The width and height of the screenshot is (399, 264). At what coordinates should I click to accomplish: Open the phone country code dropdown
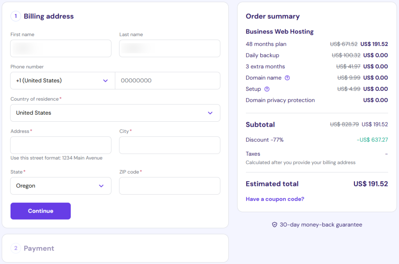[63, 80]
